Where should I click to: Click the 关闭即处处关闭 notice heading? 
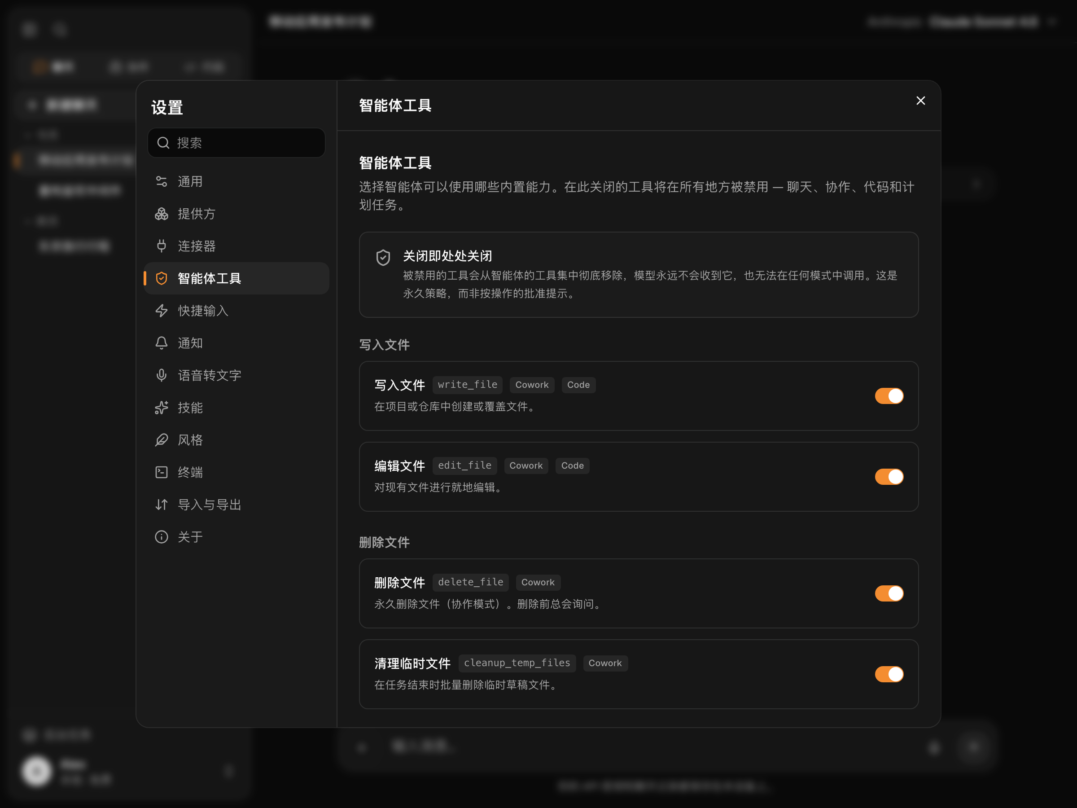(447, 256)
